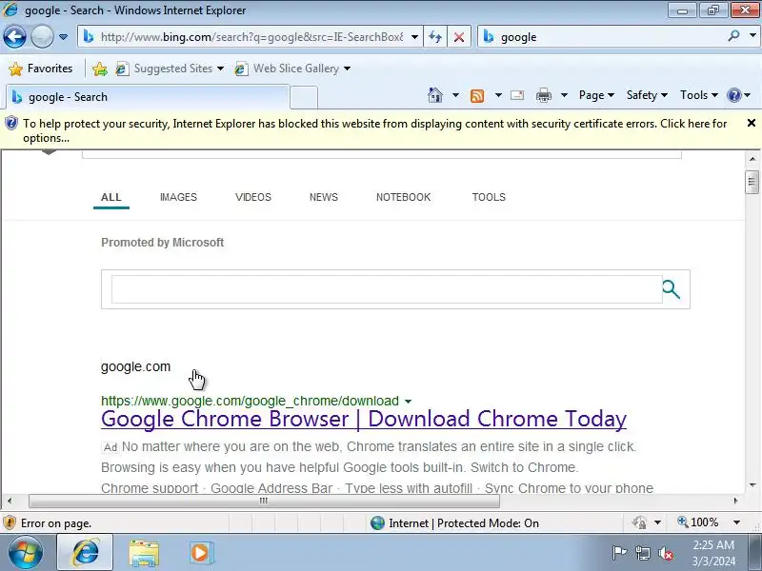Open the Tools menu

pyautogui.click(x=698, y=95)
